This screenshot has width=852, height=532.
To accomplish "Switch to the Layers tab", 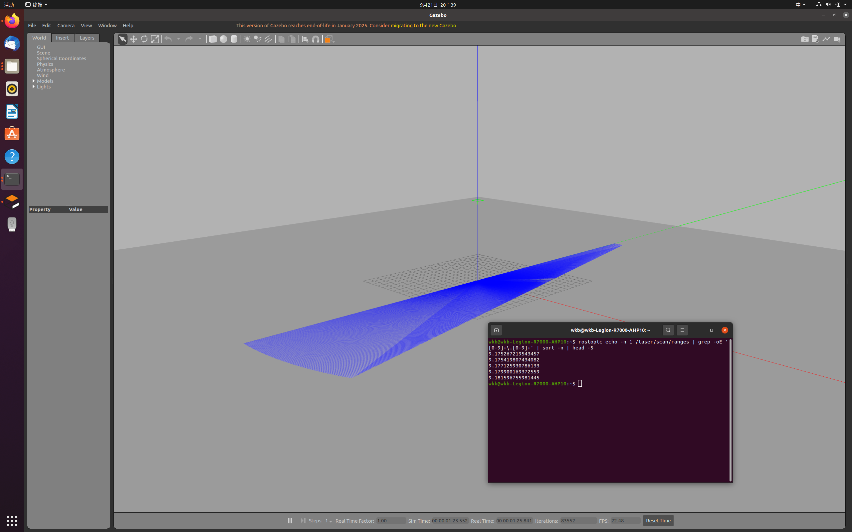I will (x=87, y=38).
